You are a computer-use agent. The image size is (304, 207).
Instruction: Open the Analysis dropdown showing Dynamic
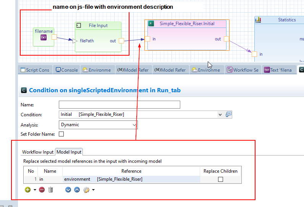134,125
